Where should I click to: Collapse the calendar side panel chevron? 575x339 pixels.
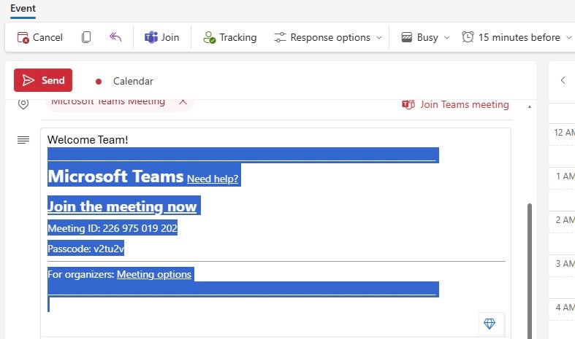tap(563, 80)
